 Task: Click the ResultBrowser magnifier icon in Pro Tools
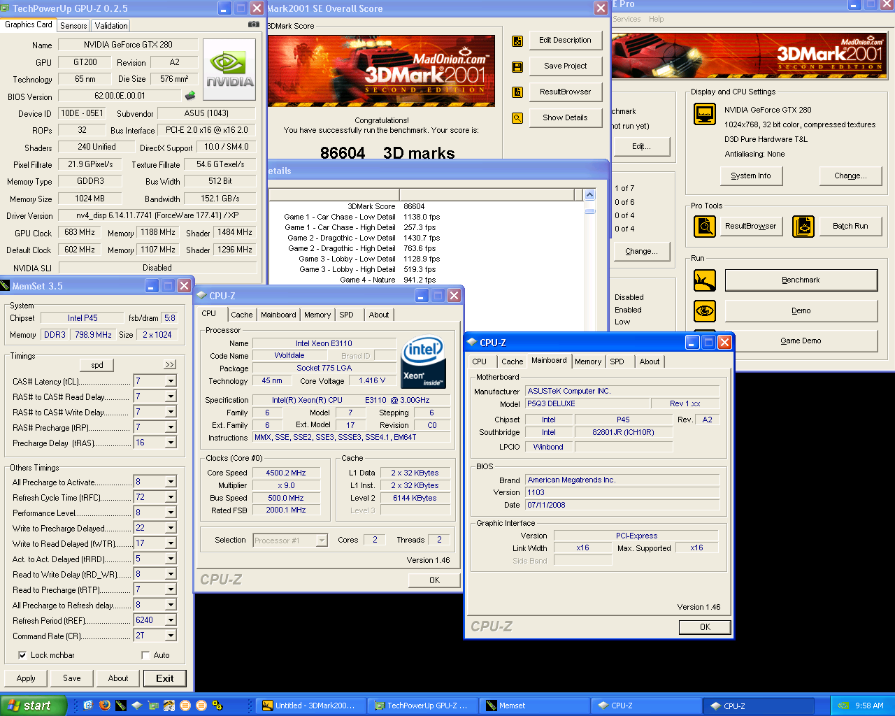click(x=705, y=226)
